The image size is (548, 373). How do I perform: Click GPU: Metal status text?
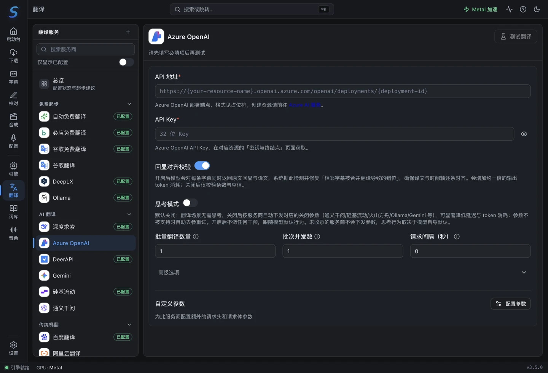(x=49, y=368)
